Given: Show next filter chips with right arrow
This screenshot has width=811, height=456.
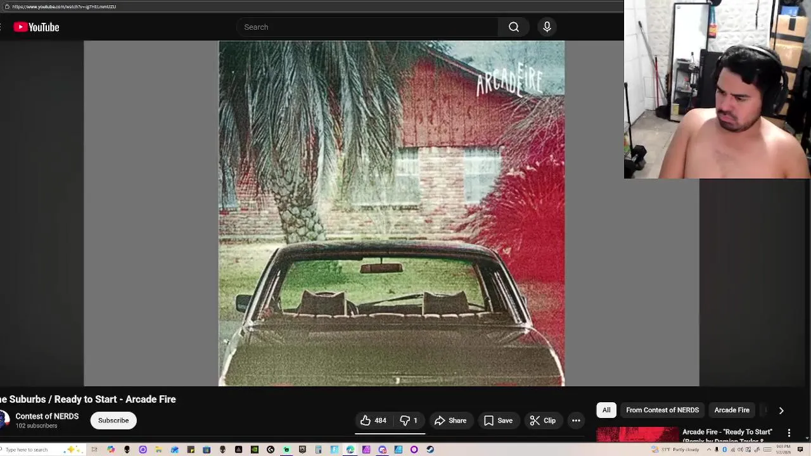Looking at the screenshot, I should click(x=781, y=410).
